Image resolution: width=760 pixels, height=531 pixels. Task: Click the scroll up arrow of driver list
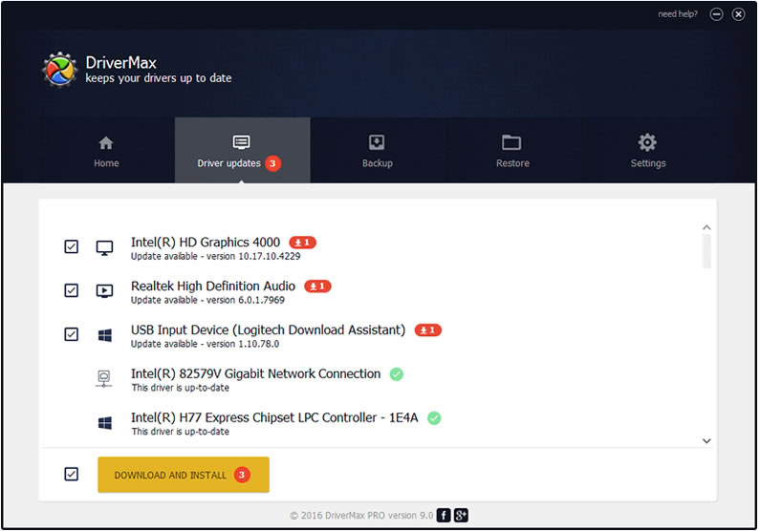click(706, 227)
